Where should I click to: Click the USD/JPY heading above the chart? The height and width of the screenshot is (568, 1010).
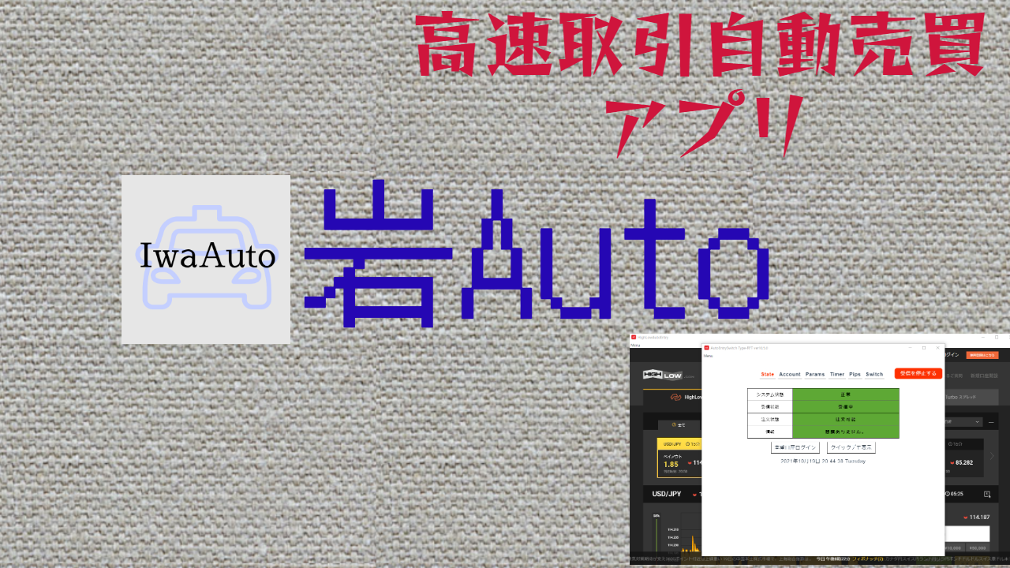pos(667,494)
